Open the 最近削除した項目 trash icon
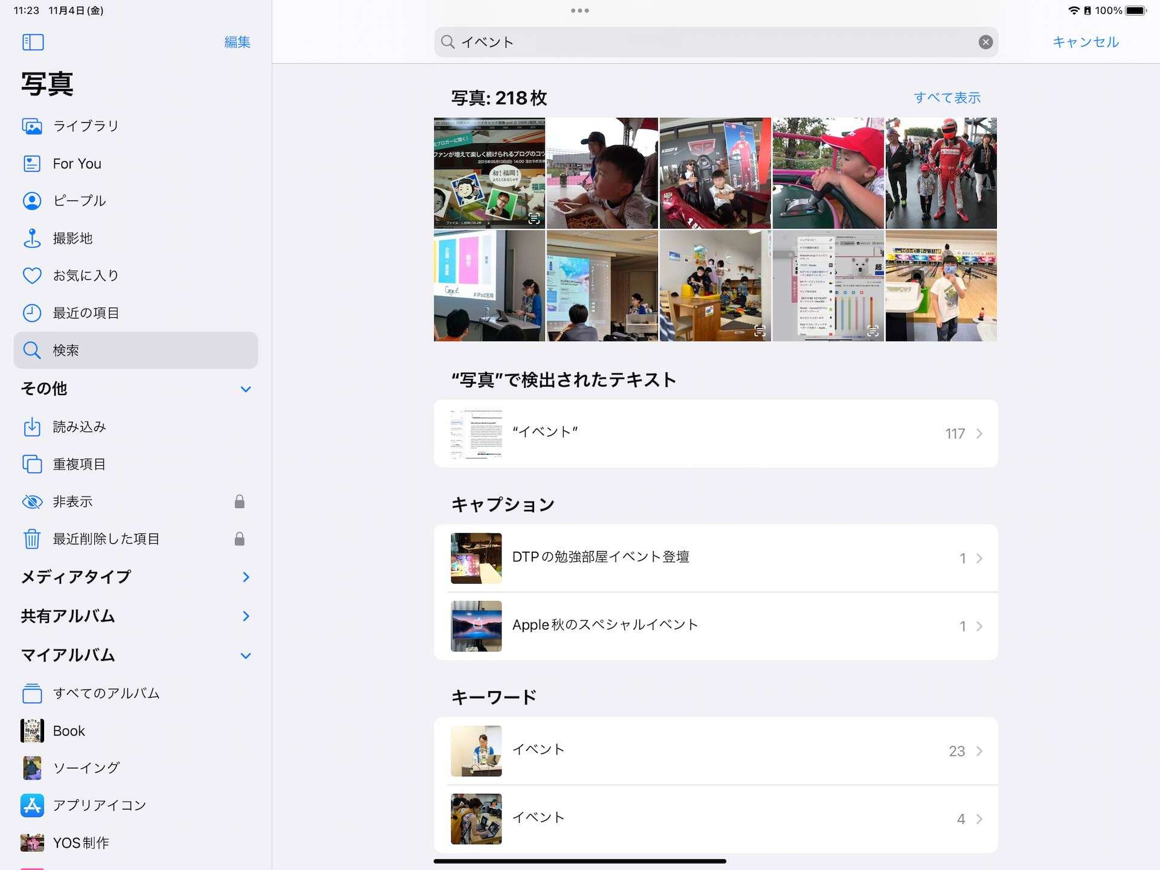1160x870 pixels. pyautogui.click(x=32, y=539)
